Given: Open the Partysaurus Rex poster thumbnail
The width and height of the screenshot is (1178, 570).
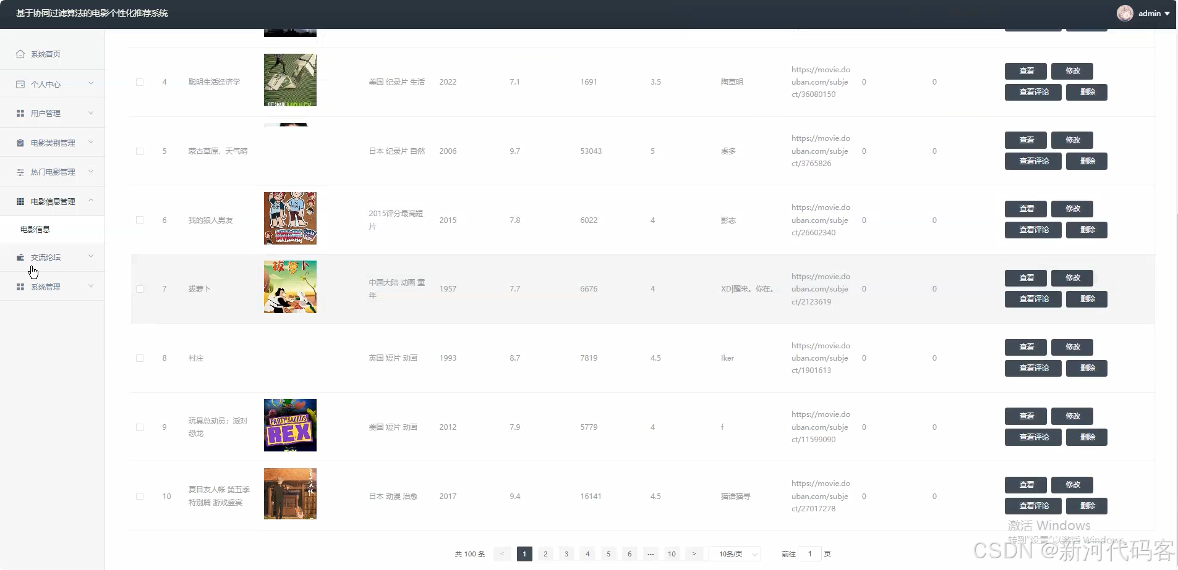Looking at the screenshot, I should 290,425.
